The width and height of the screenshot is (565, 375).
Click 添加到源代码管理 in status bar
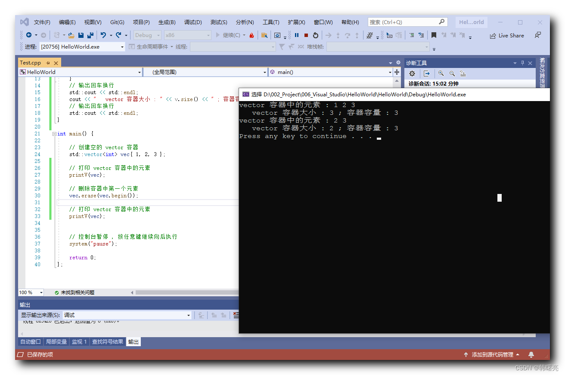492,355
